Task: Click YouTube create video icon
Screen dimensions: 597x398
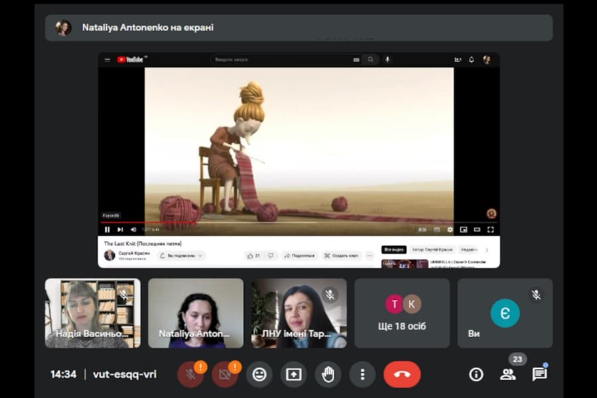Action: pyautogui.click(x=458, y=60)
